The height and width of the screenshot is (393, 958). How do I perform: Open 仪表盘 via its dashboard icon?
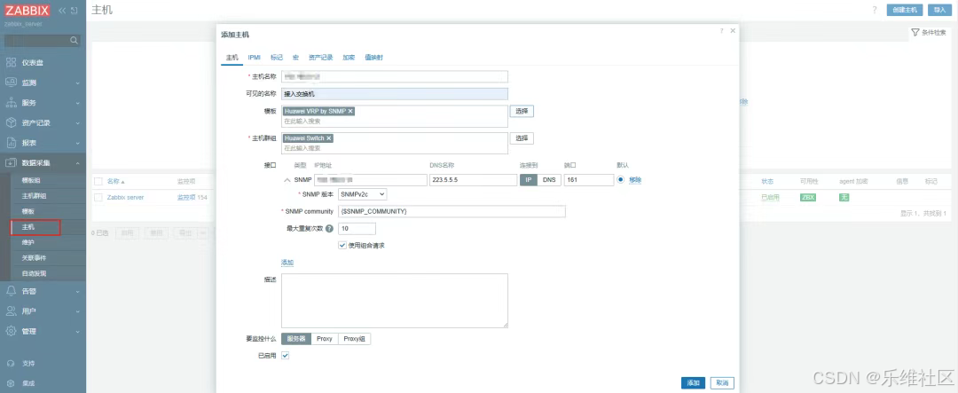pyautogui.click(x=11, y=62)
